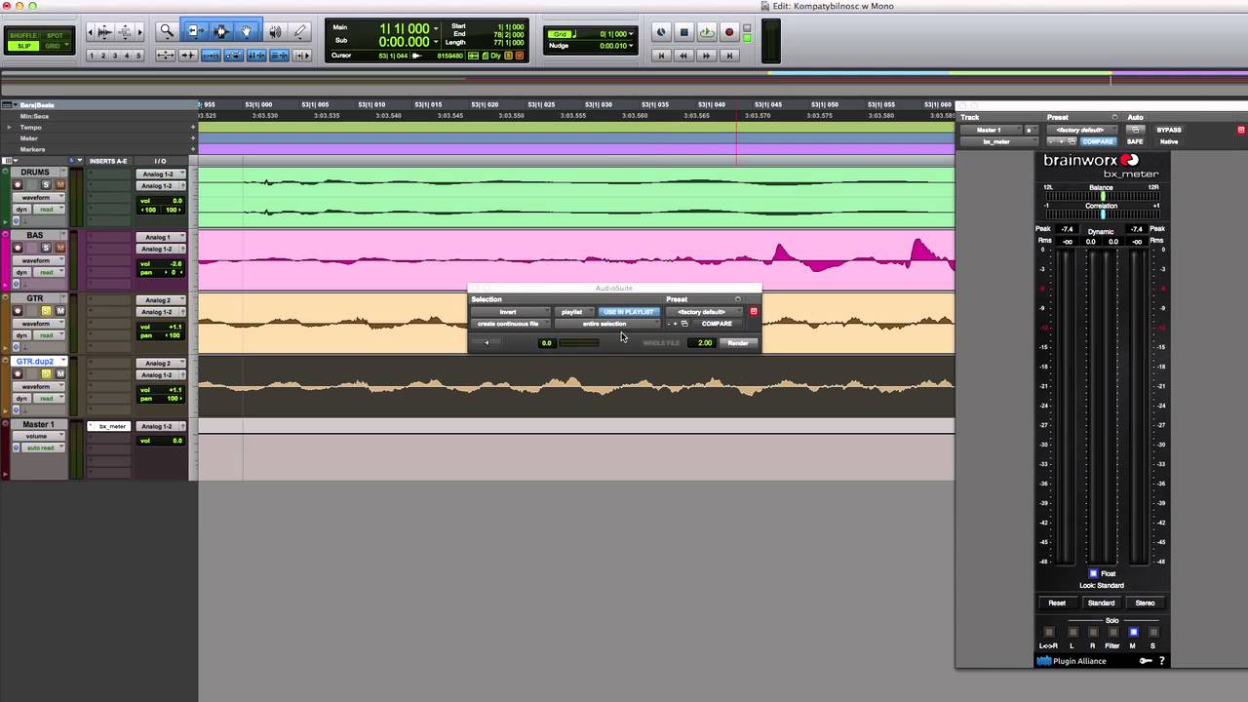Toggle the Filter solo button in bx_meter
This screenshot has width=1248, height=702.
pyautogui.click(x=1112, y=632)
